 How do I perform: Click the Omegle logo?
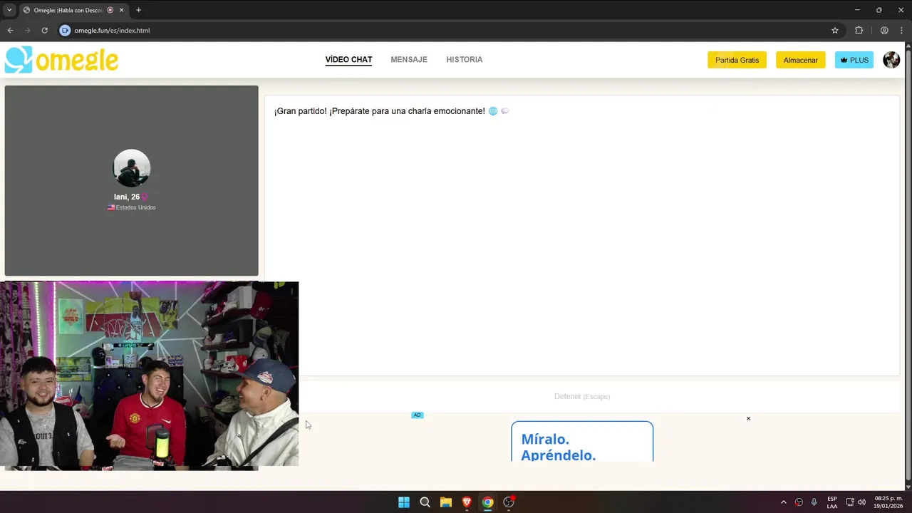click(x=61, y=60)
